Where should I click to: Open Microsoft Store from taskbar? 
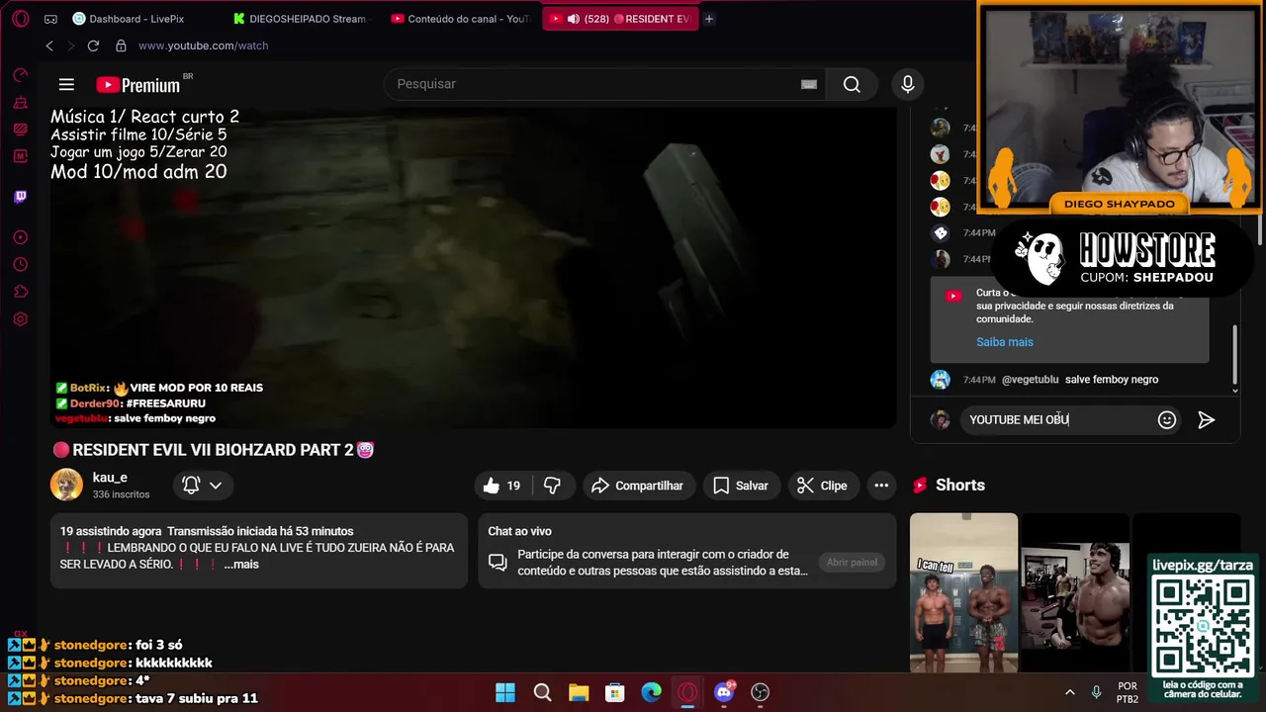coord(614,692)
